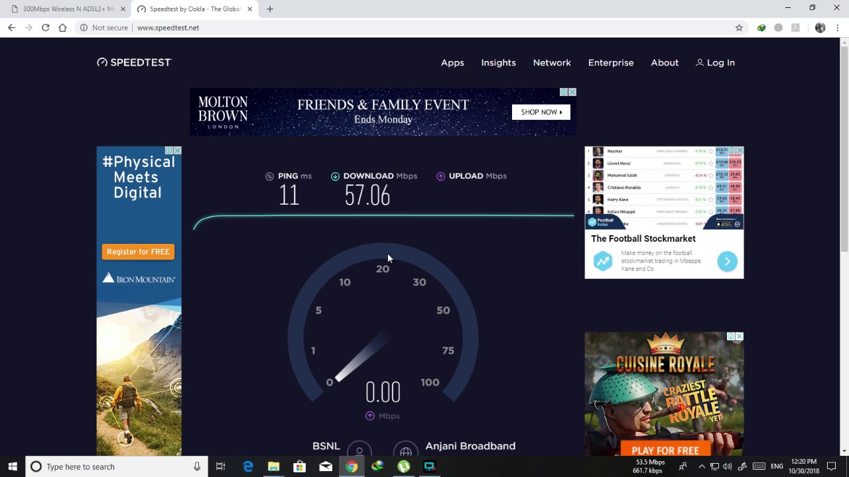The image size is (849, 477).
Task: Open Microsoft Store from taskbar
Action: (299, 466)
